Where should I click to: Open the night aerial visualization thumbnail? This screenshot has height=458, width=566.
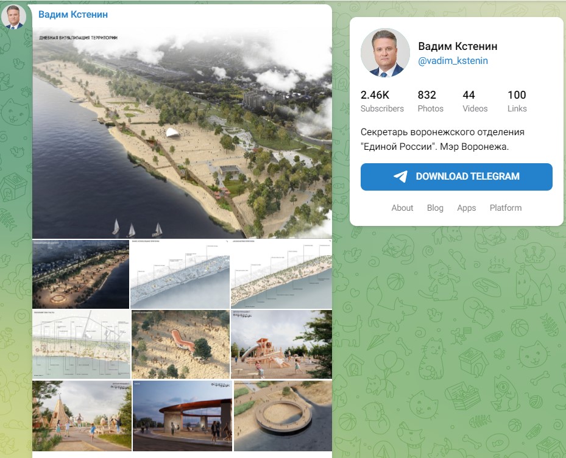coord(80,274)
